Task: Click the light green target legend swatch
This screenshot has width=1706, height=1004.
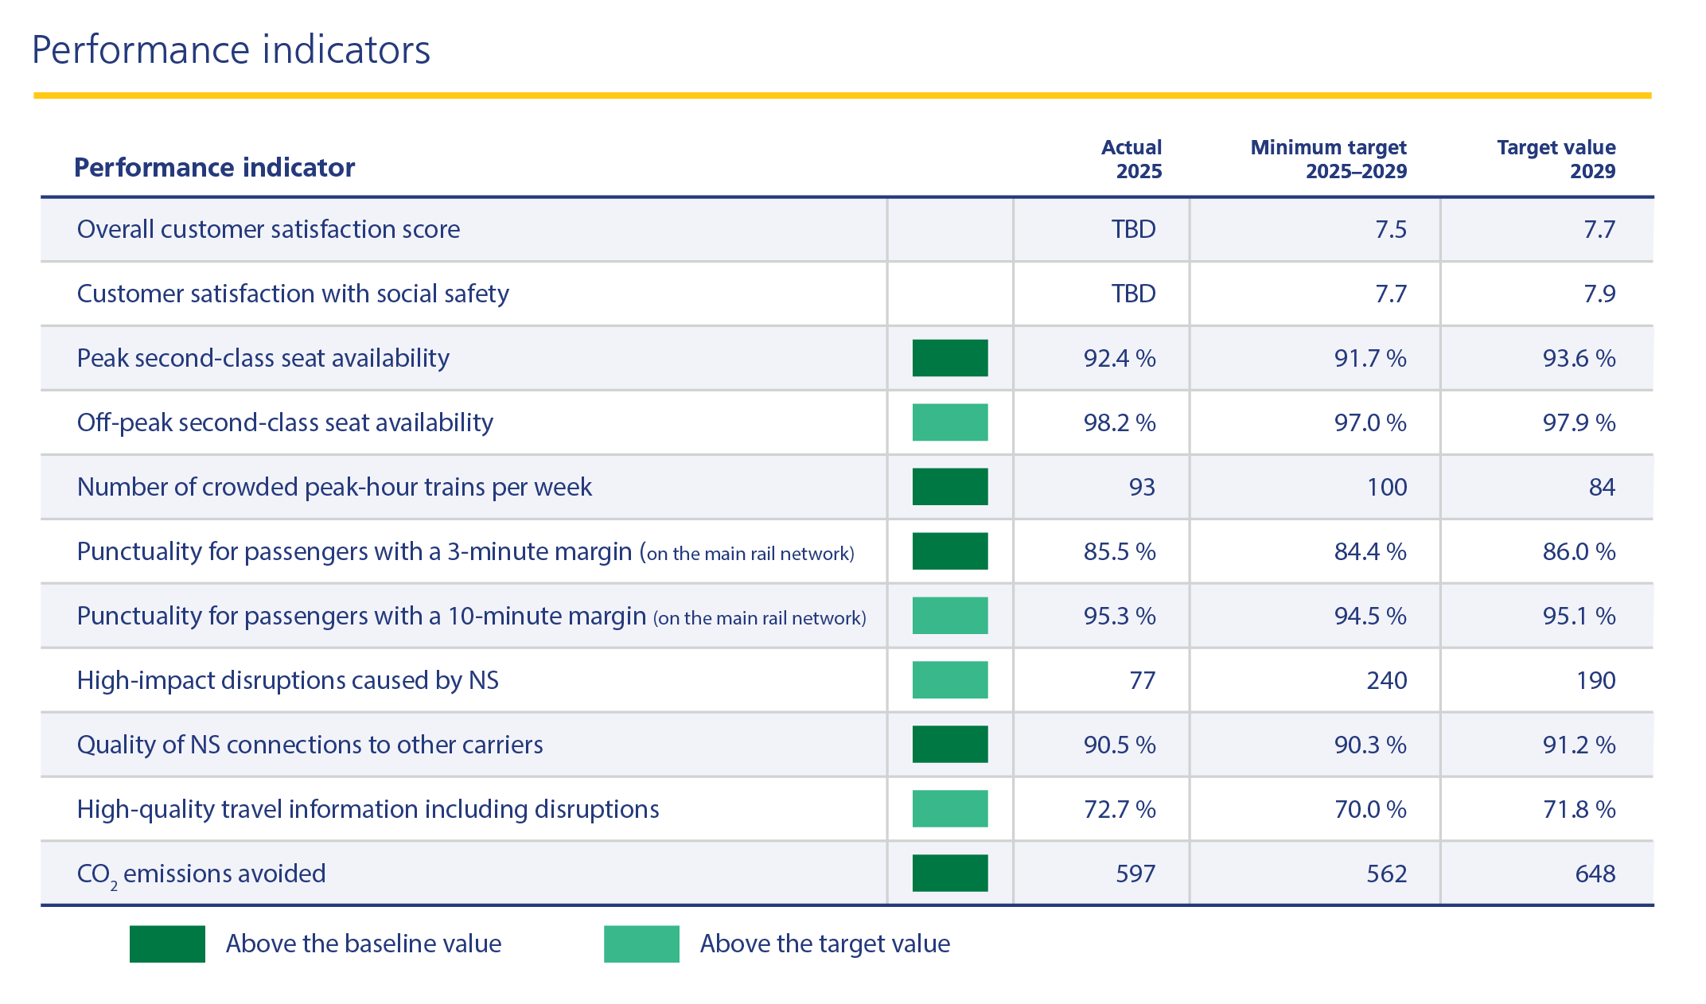Action: pos(641,944)
